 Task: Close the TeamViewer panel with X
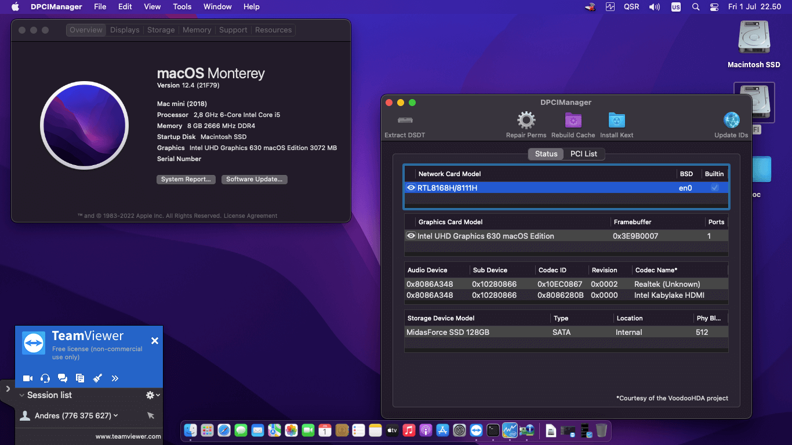tap(155, 341)
